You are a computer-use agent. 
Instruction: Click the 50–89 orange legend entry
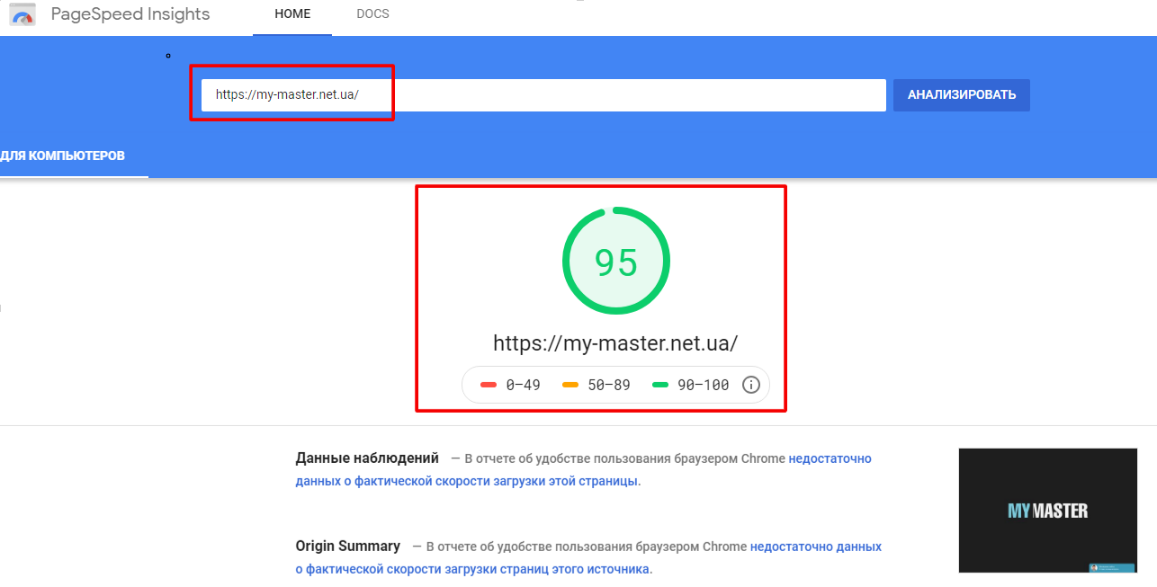pyautogui.click(x=596, y=385)
